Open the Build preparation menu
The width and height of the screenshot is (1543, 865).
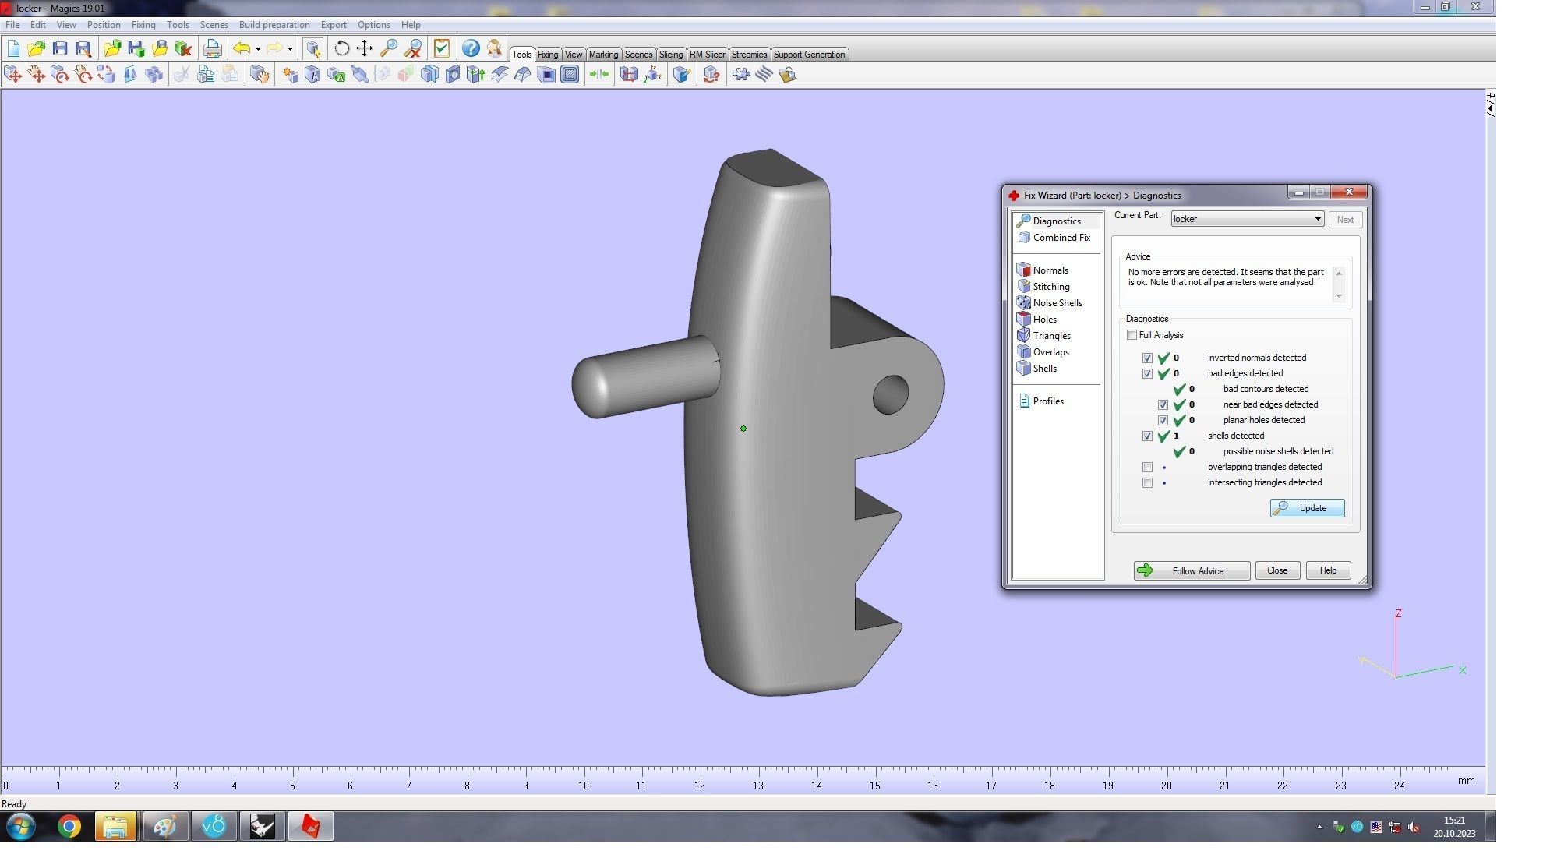[274, 25]
